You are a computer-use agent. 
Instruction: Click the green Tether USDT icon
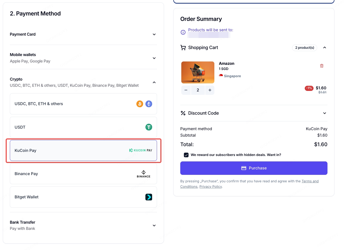[149, 127]
